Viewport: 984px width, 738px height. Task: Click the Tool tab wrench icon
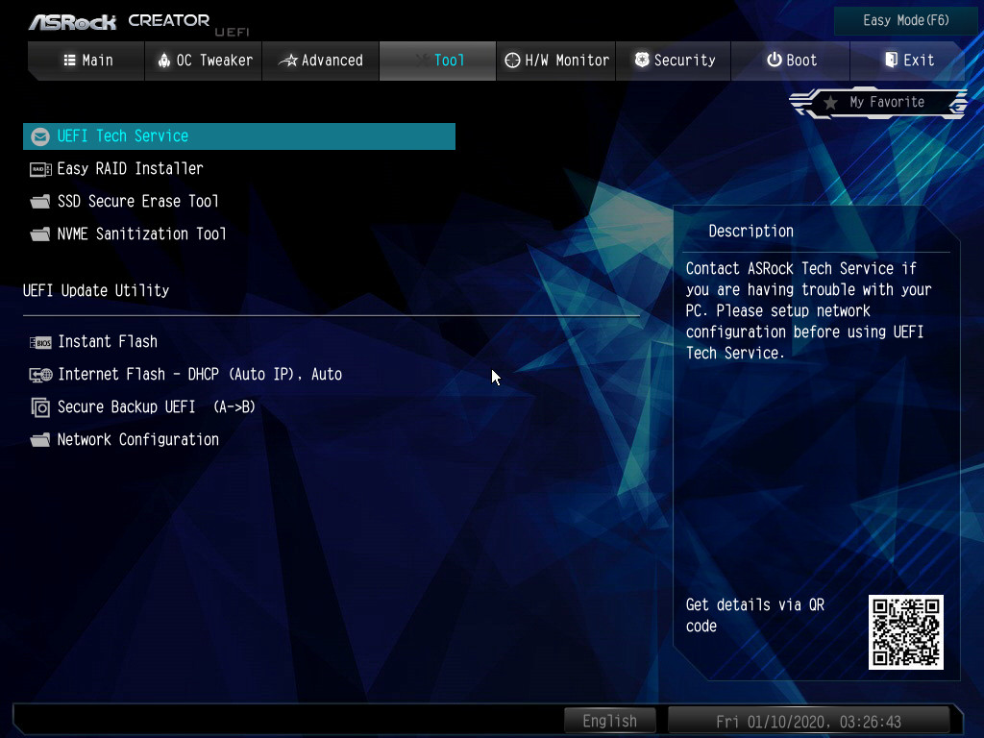422,61
